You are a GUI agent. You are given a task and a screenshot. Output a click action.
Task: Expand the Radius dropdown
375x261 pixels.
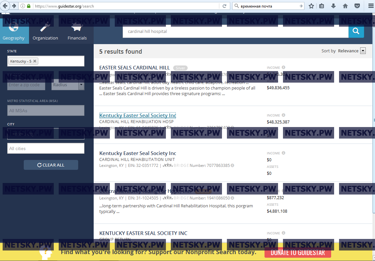(x=81, y=85)
